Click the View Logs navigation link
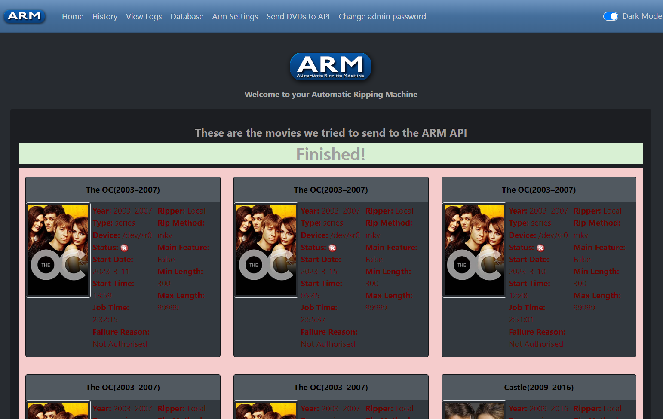Screen dimensions: 663x419 (x=144, y=16)
